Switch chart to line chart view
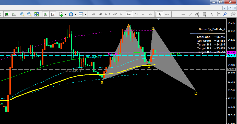237x124 pixels. point(14,14)
